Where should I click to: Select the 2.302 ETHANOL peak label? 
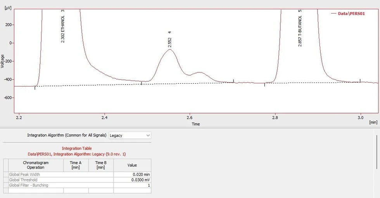tap(63, 26)
